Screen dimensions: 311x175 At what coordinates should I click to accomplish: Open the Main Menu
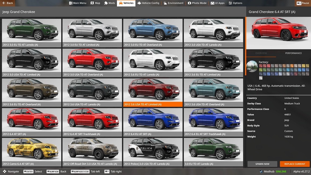[x=78, y=3]
